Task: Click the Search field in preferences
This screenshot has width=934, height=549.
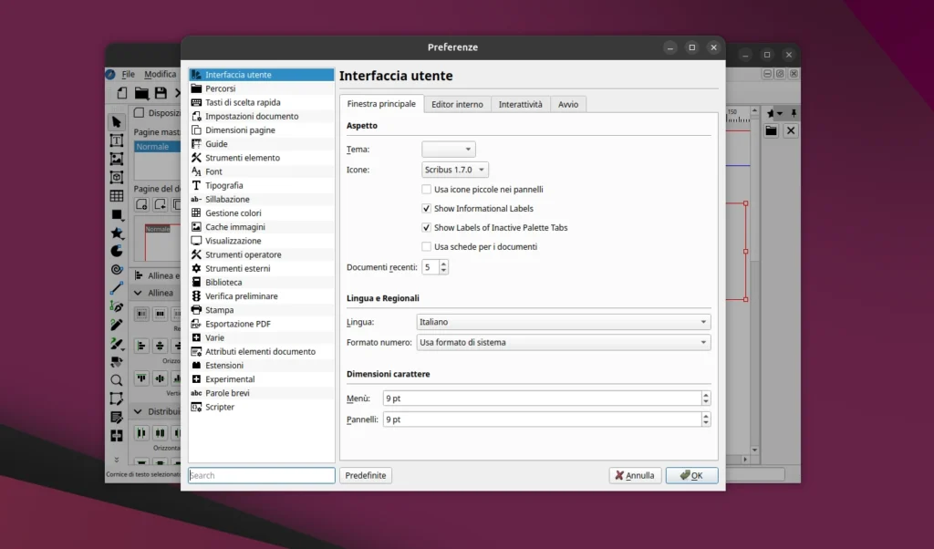Action: coord(262,475)
